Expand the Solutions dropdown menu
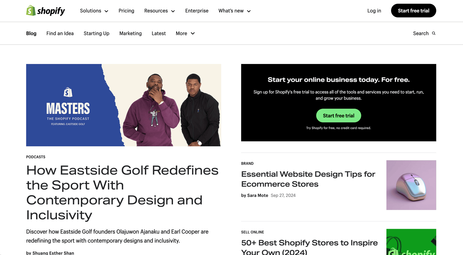Image resolution: width=463 pixels, height=255 pixels. (x=94, y=11)
